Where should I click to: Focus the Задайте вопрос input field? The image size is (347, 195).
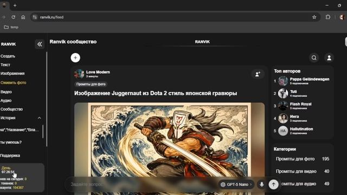[x=142, y=184]
